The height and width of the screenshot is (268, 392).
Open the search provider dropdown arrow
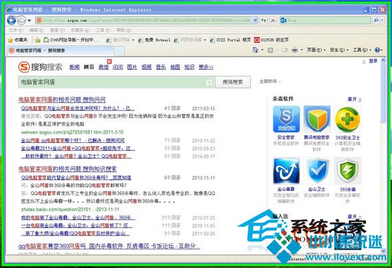click(x=383, y=21)
